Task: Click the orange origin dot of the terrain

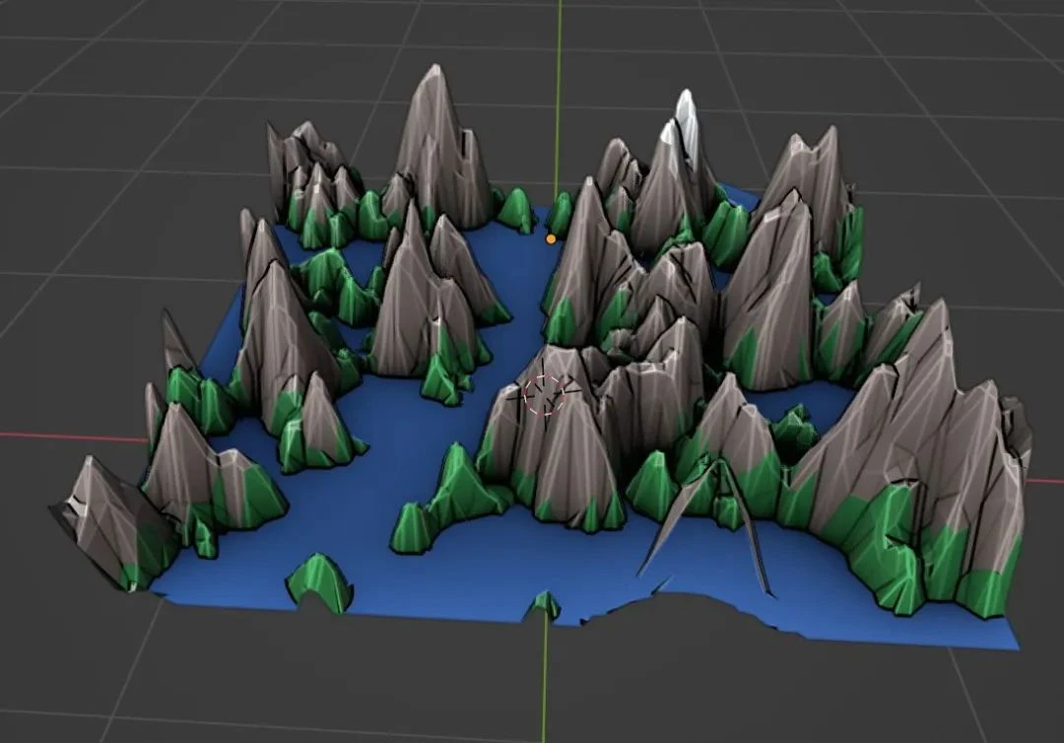Action: 551,238
